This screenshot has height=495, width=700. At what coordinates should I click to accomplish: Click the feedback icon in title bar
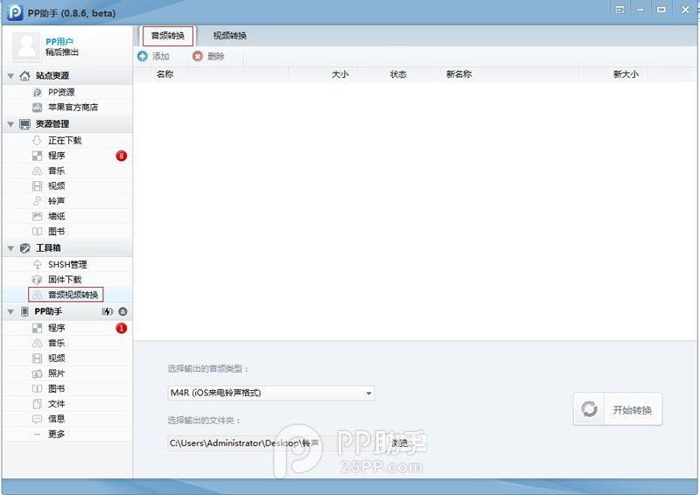tap(619, 10)
